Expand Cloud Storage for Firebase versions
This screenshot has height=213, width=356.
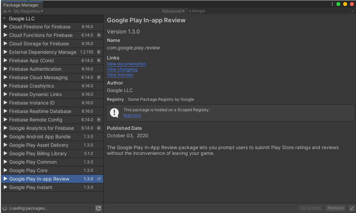point(5,44)
